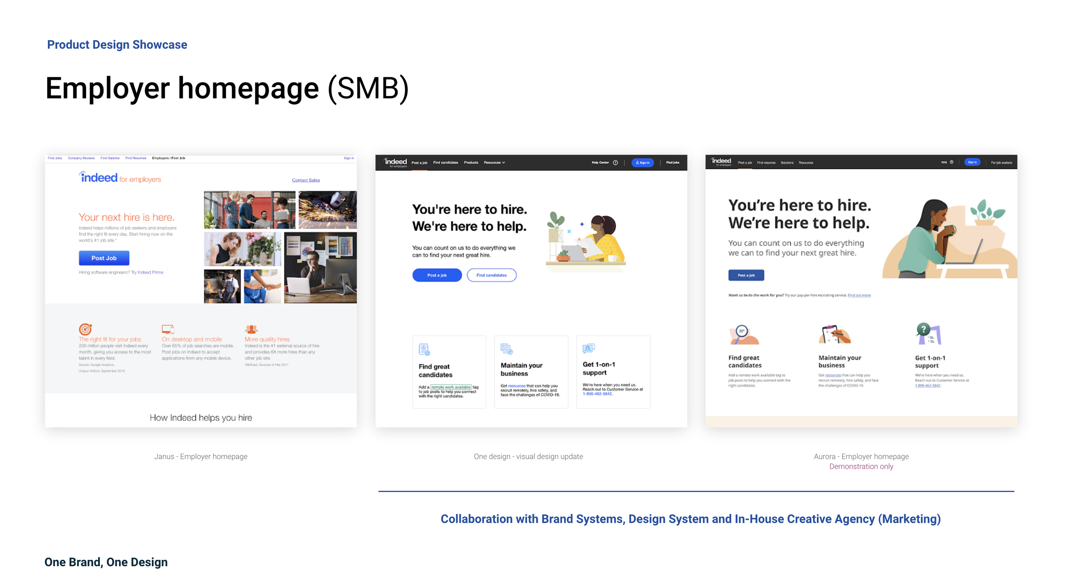
Task: Click the target icon above 'The right fit for your jobs'
Action: pos(85,329)
